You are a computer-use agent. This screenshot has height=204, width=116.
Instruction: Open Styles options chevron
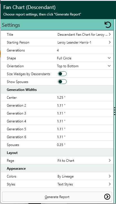pos(110,184)
